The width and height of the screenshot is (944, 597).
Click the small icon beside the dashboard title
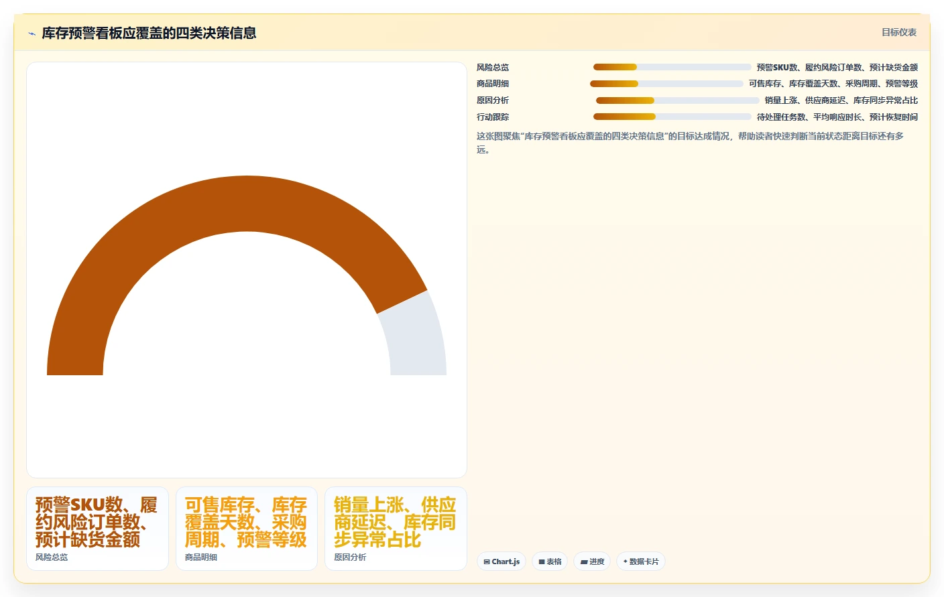[32, 34]
